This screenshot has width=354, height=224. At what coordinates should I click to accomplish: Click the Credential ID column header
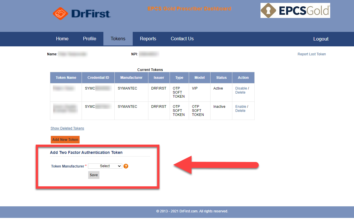98,78
